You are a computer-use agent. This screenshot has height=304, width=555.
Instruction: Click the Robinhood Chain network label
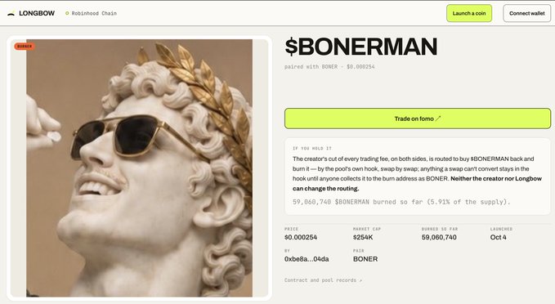tap(94, 13)
